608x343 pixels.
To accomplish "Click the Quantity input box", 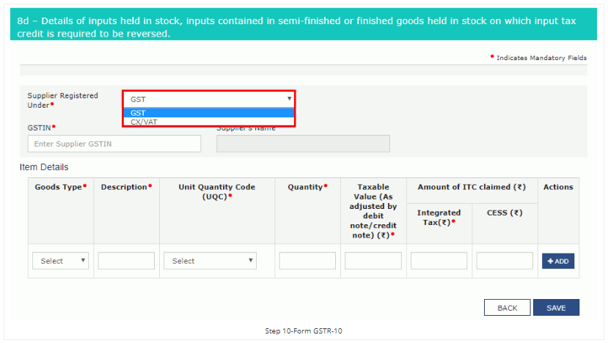I will tap(307, 261).
